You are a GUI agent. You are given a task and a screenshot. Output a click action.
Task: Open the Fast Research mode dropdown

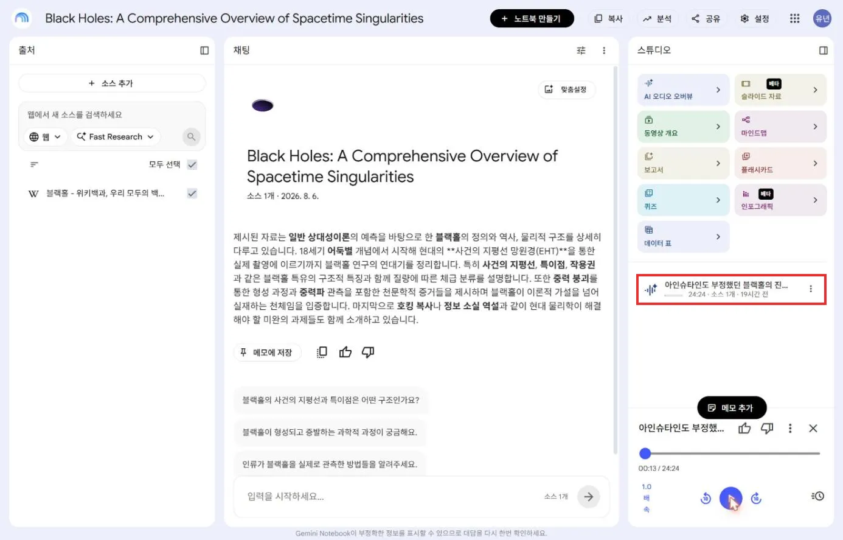[116, 137]
